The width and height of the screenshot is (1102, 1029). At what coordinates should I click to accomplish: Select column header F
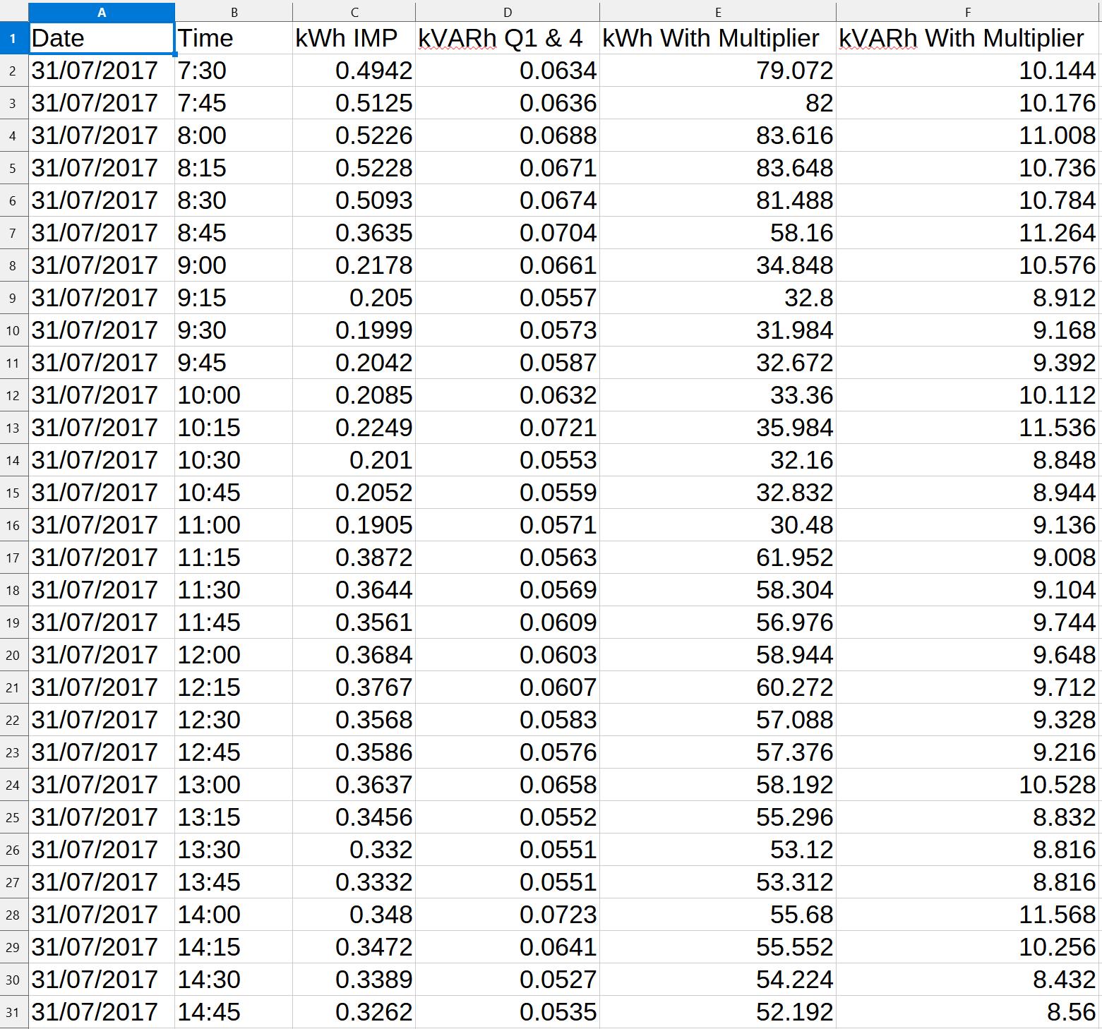[967, 11]
